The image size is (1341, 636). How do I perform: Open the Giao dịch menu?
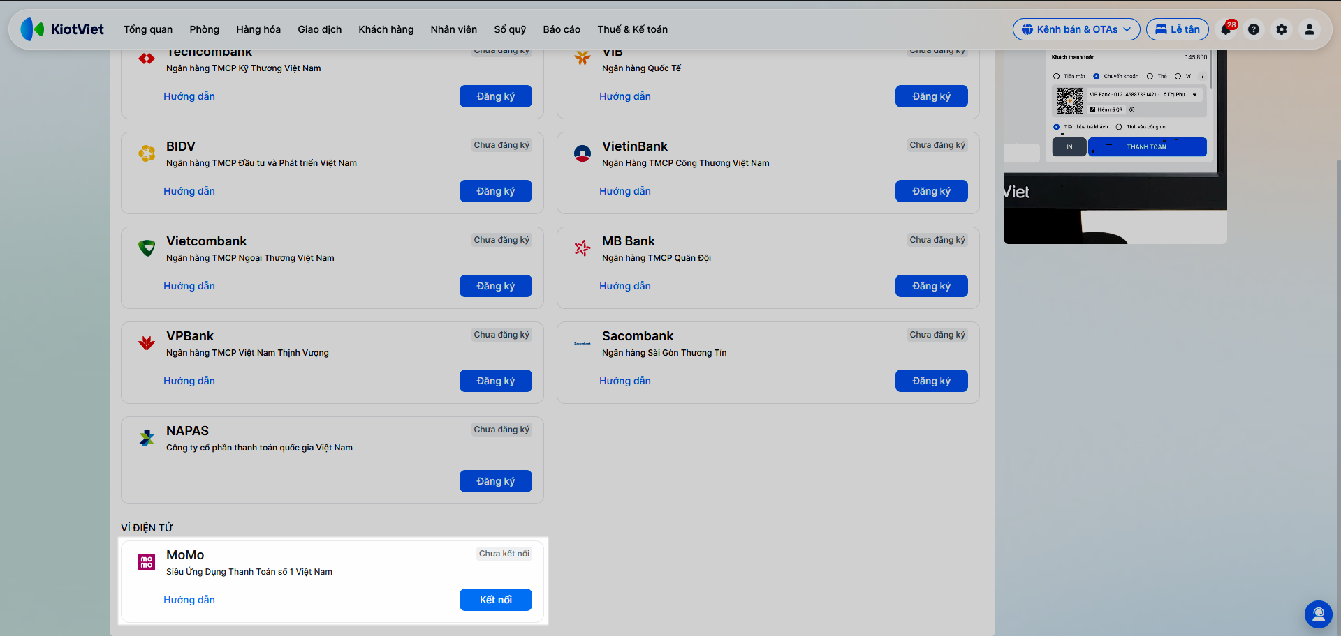coord(320,29)
